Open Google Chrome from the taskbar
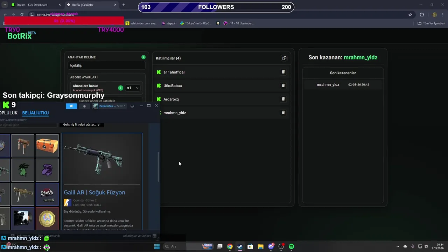Screen dimensions: 448x252 tap(230, 246)
